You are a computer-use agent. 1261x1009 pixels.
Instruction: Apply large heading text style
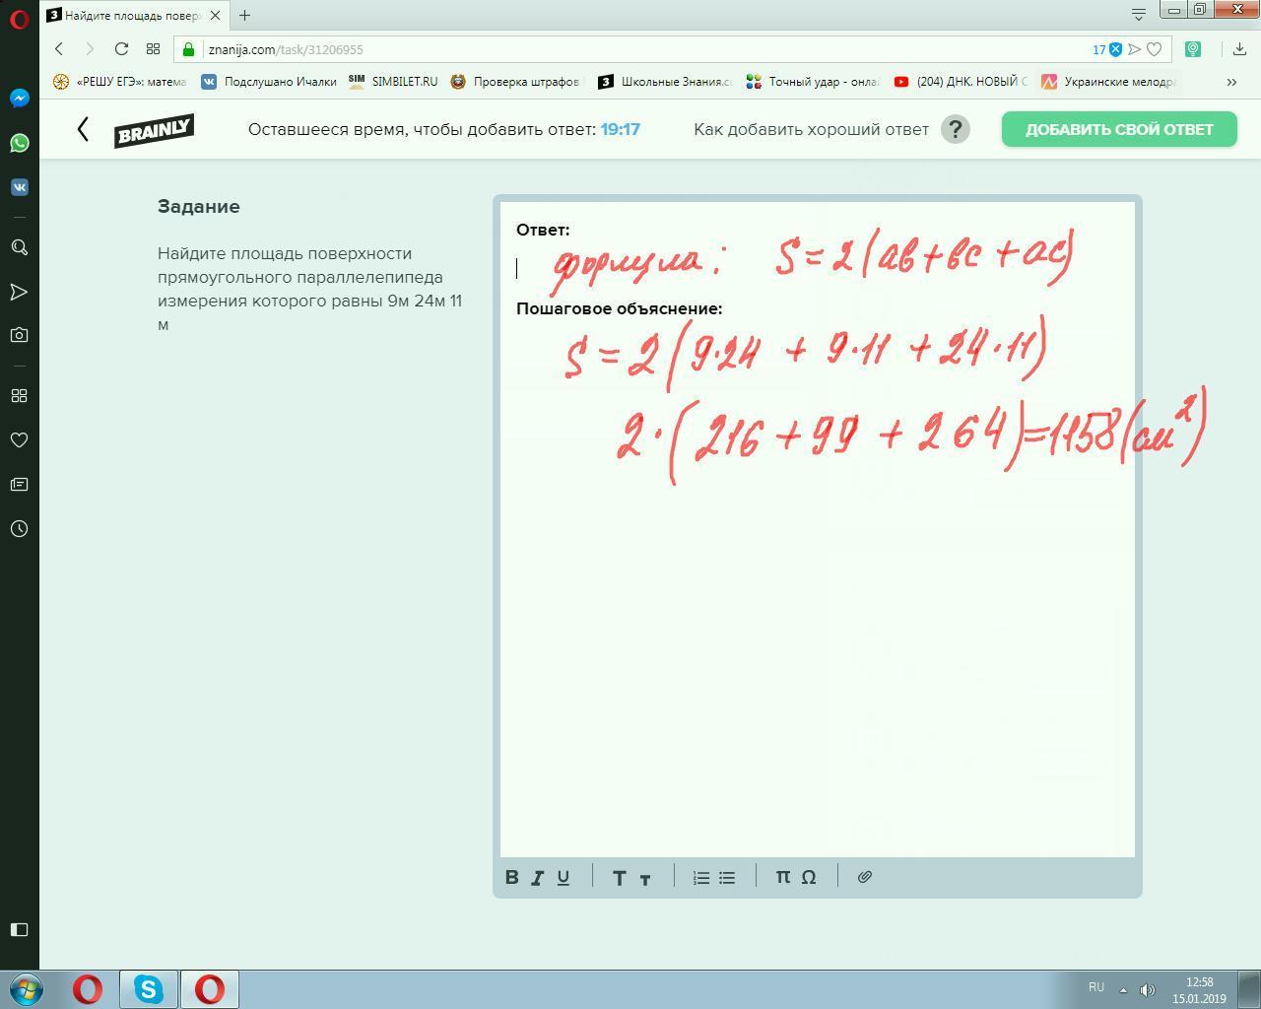point(619,877)
